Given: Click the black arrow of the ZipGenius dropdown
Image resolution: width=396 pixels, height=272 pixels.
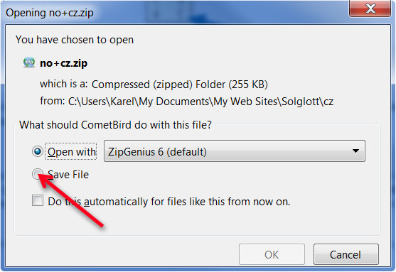Looking at the screenshot, I should [x=355, y=151].
